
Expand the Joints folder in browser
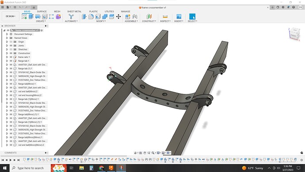click(x=7, y=46)
